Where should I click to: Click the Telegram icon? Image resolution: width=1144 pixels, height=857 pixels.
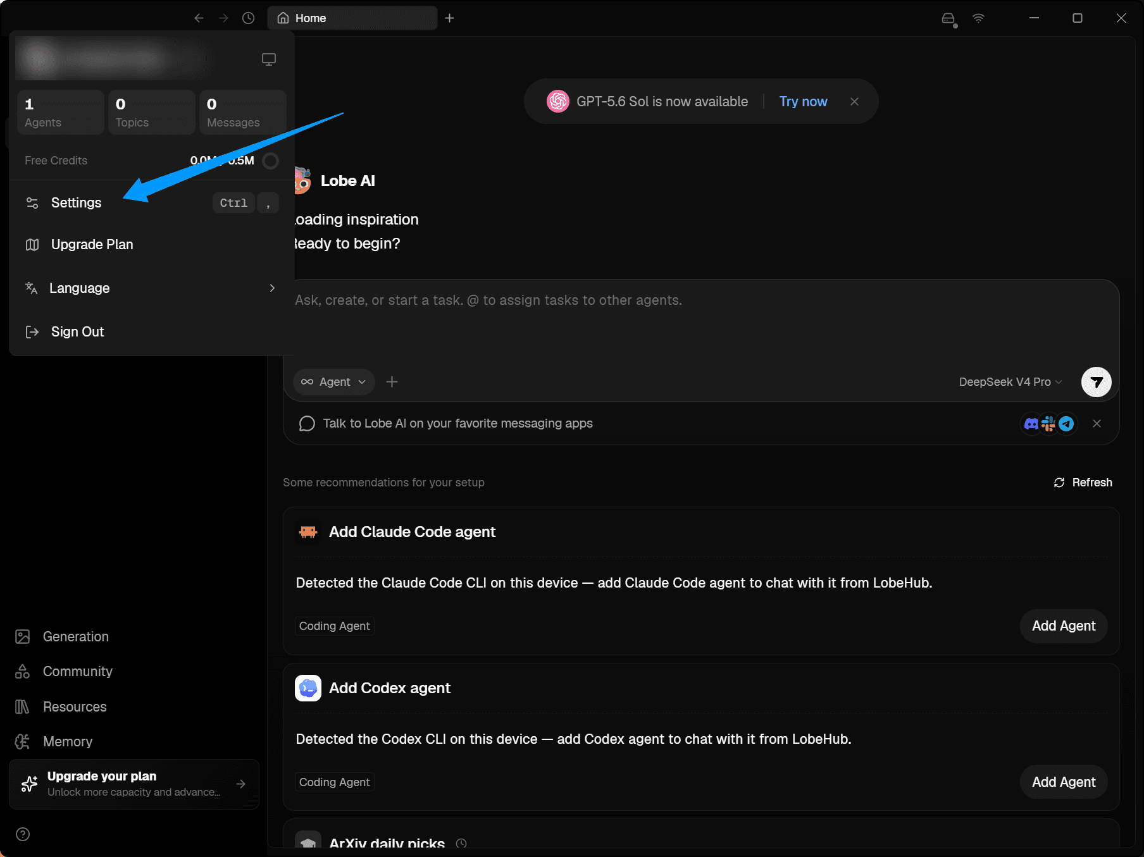[x=1067, y=424]
